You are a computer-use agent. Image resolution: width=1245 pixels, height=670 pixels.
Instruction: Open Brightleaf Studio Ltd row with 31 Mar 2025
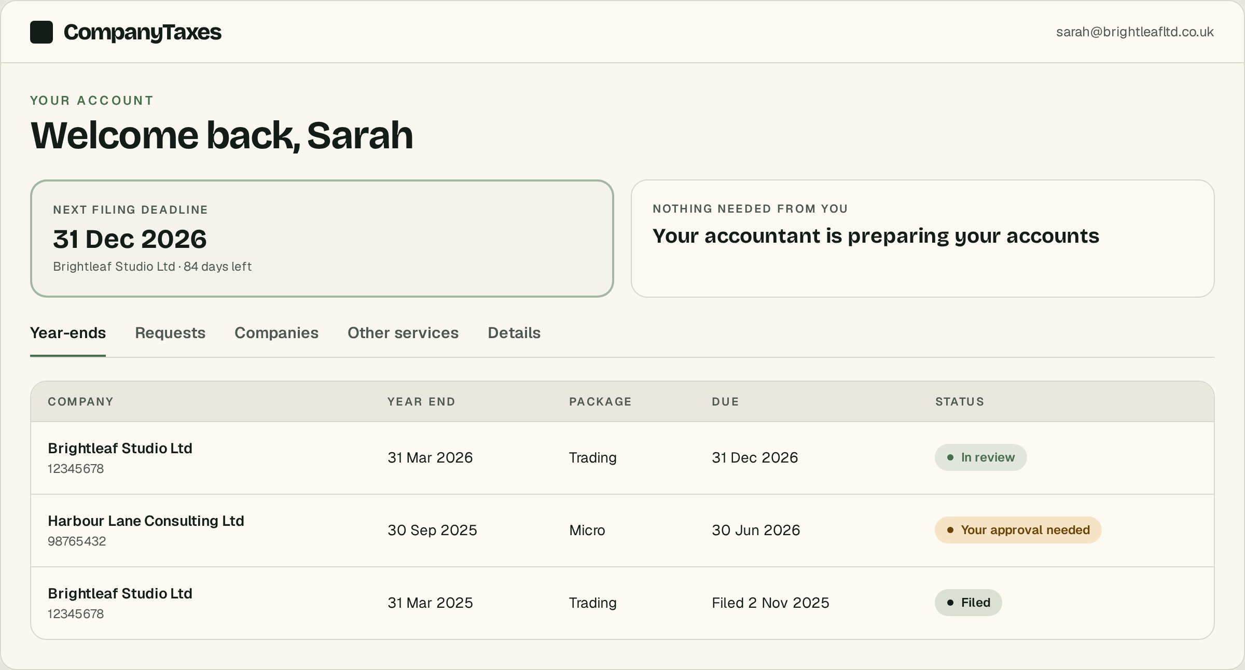[x=622, y=603]
